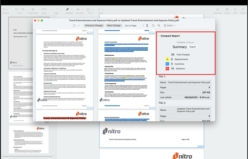This screenshot has width=248, height=159.
Task: Open the Inspector panel
Action: (217, 9)
